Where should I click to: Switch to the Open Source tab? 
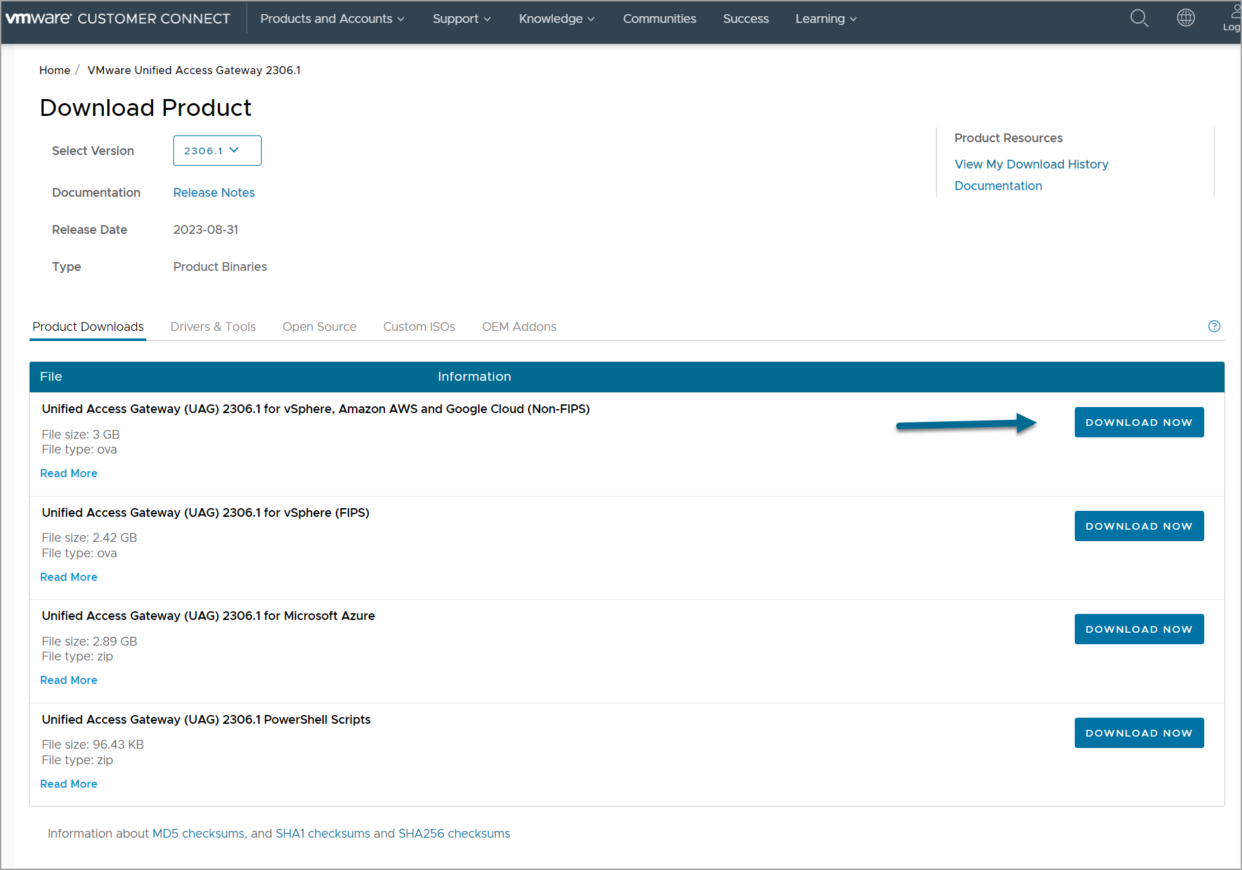pos(320,327)
